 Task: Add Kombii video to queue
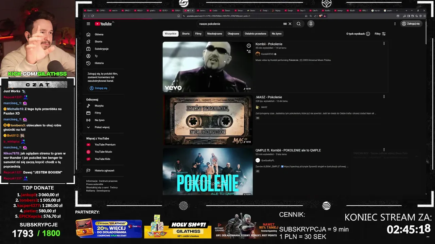pyautogui.click(x=249, y=52)
